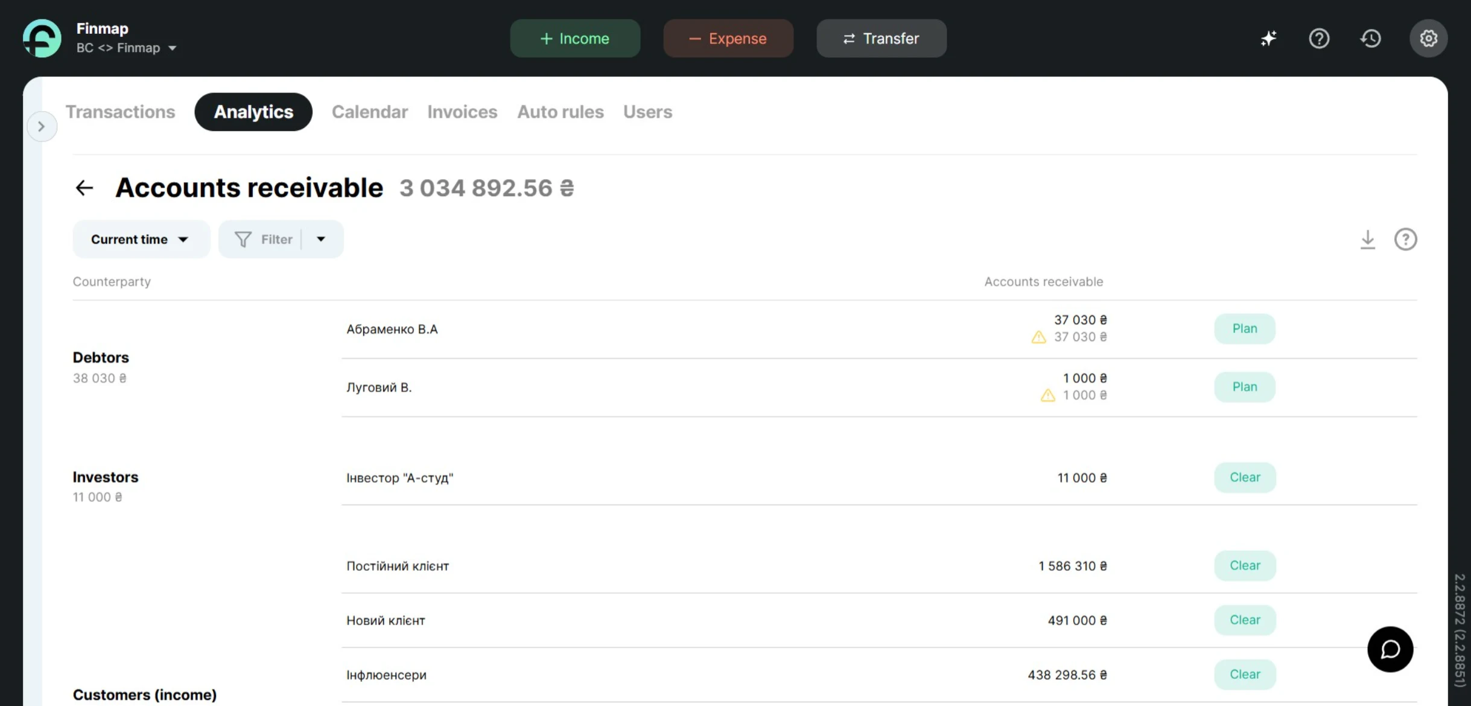The width and height of the screenshot is (1471, 706).
Task: Expand the Filter dropdown arrow
Action: [x=321, y=239]
